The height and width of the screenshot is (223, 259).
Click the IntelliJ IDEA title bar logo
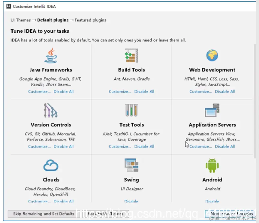(x=9, y=6)
